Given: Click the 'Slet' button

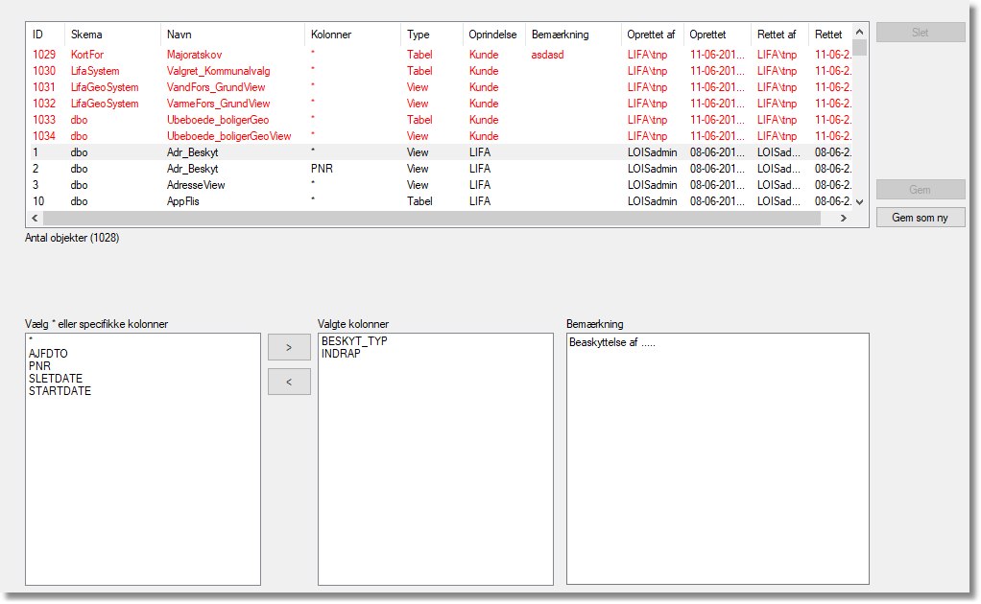Looking at the screenshot, I should 920,33.
